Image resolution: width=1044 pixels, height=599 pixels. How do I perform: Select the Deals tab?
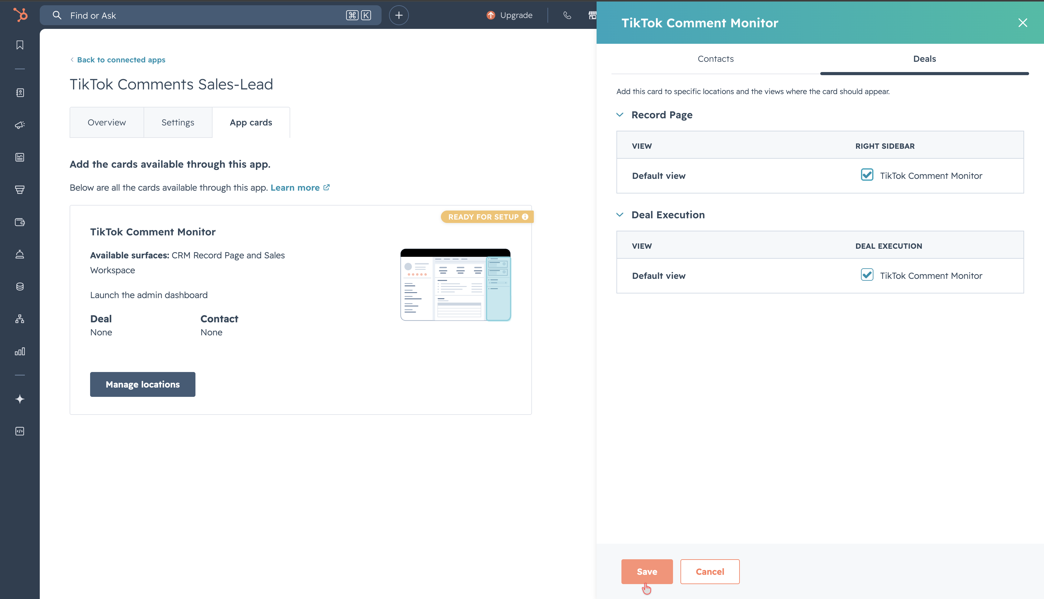coord(924,59)
